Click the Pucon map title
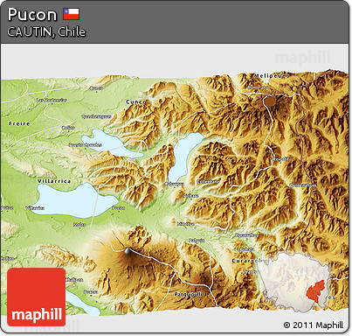The width and height of the screenshot is (352, 336). click(32, 15)
